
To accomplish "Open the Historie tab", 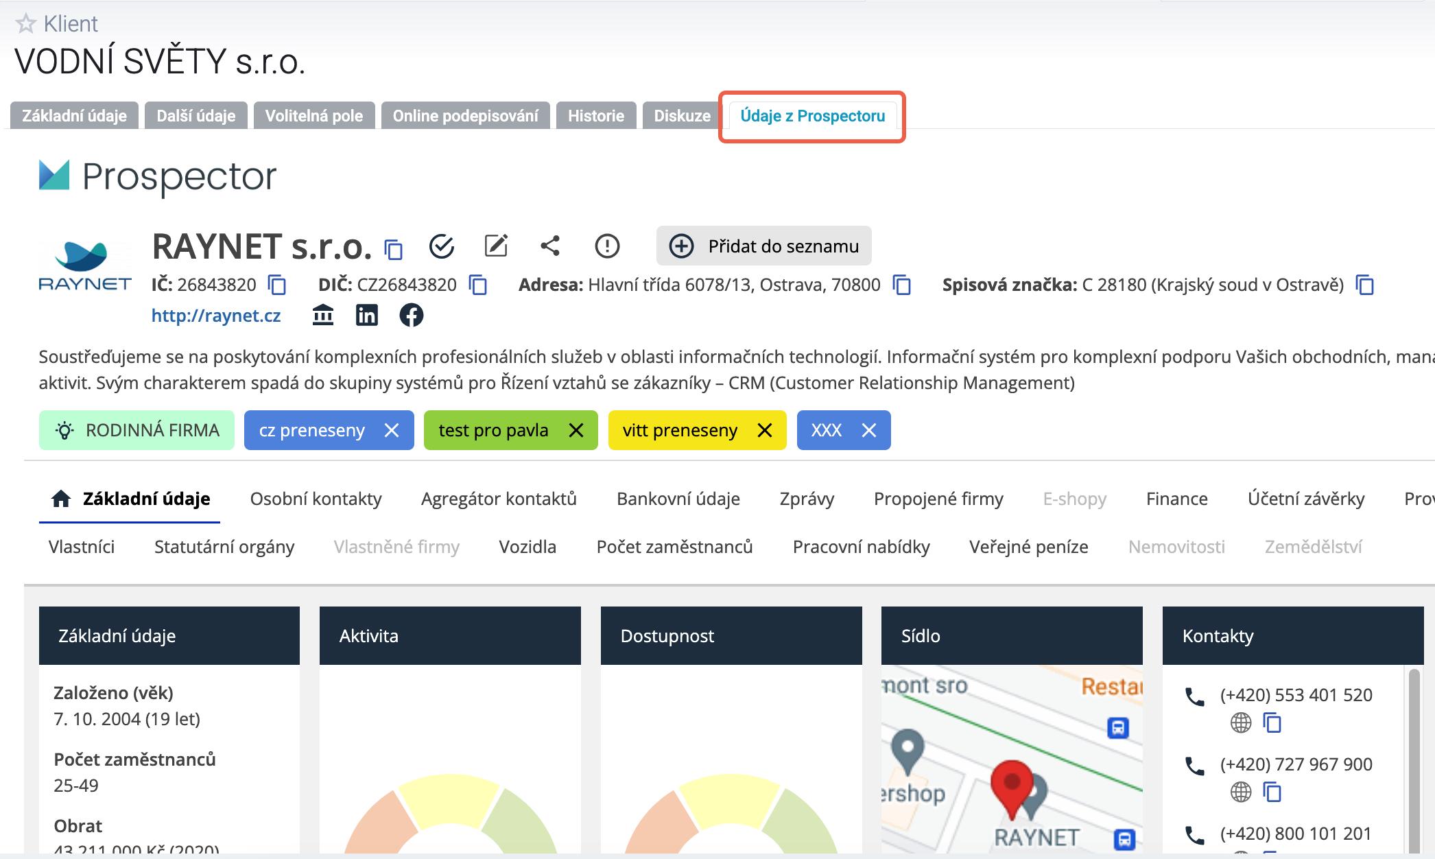I will (x=596, y=116).
